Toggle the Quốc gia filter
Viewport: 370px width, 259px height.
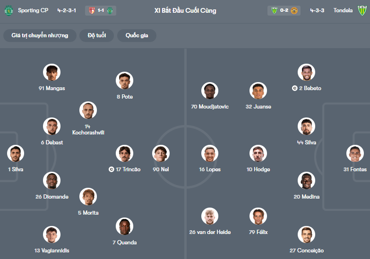(136, 35)
